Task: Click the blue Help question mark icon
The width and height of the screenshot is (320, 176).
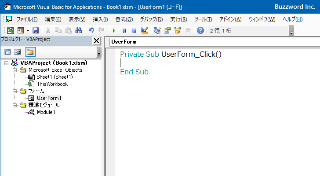Action: click(200, 30)
